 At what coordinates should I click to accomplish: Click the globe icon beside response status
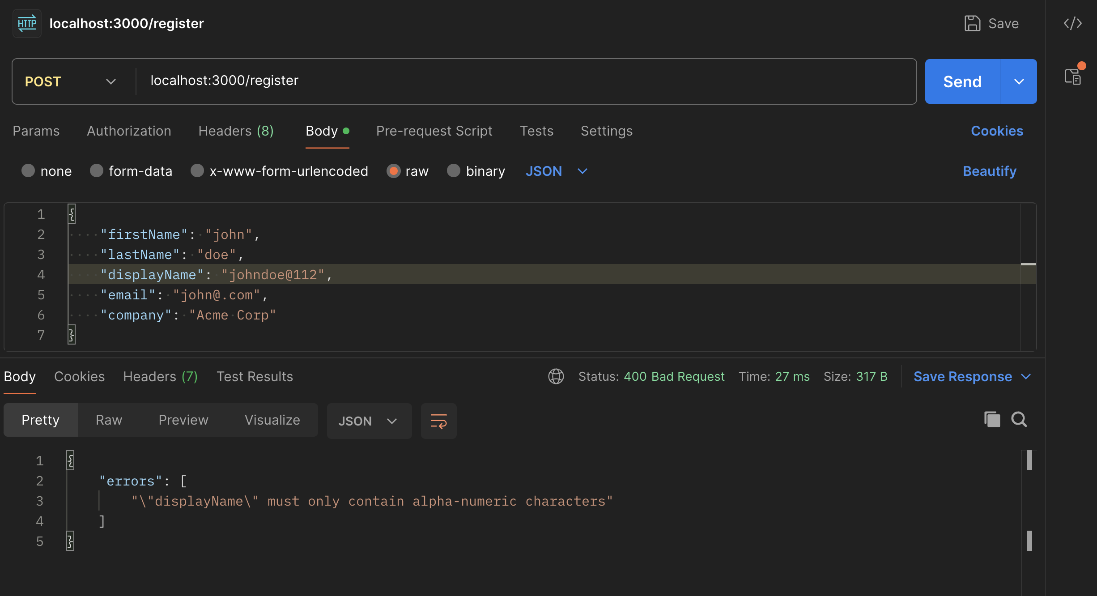556,376
